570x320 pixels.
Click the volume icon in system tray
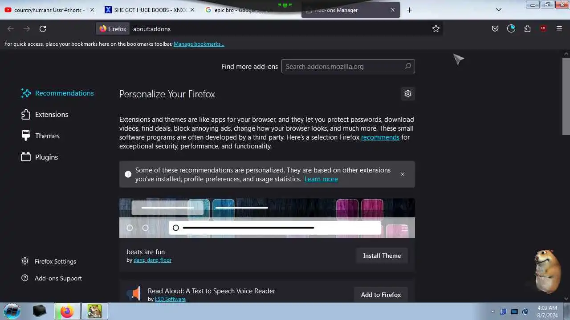tap(525, 312)
